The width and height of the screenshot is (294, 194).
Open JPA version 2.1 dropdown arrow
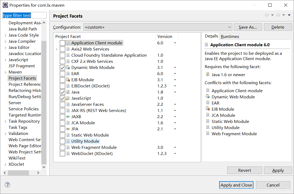[175, 129]
